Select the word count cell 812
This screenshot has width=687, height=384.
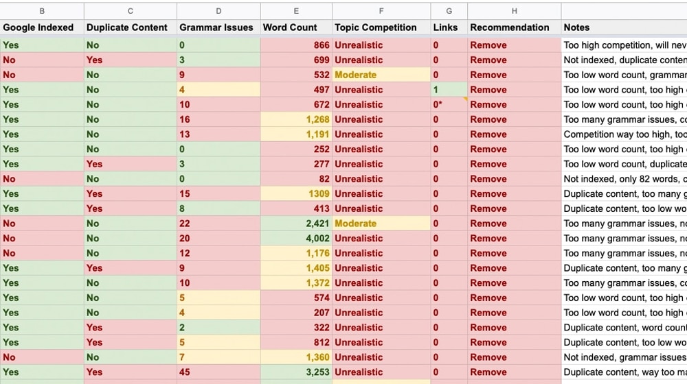(296, 342)
